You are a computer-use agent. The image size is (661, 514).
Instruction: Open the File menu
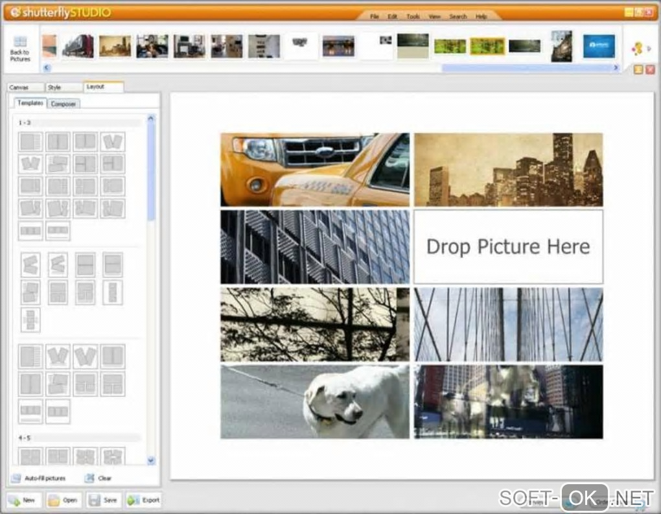click(x=375, y=16)
